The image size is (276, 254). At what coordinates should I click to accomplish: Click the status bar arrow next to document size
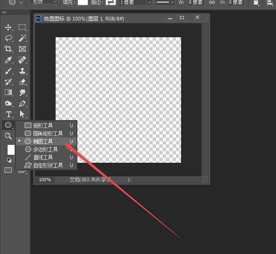129,180
